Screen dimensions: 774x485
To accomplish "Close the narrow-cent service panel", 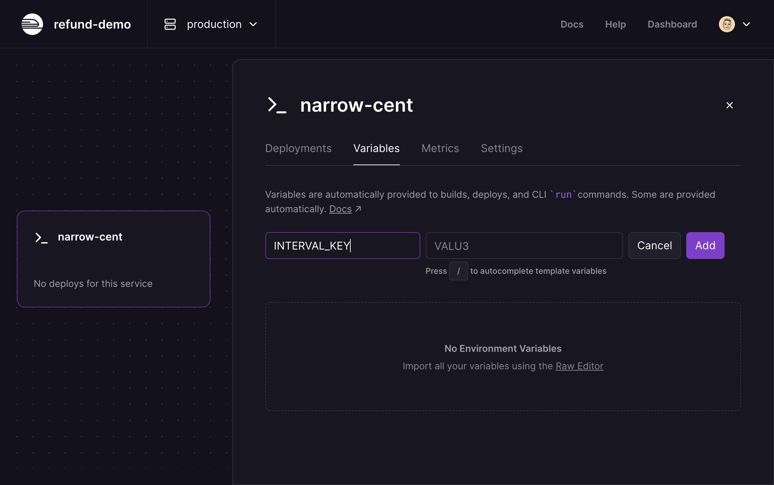I will 729,106.
